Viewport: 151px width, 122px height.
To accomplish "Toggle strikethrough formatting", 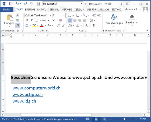I will click(44, 21).
